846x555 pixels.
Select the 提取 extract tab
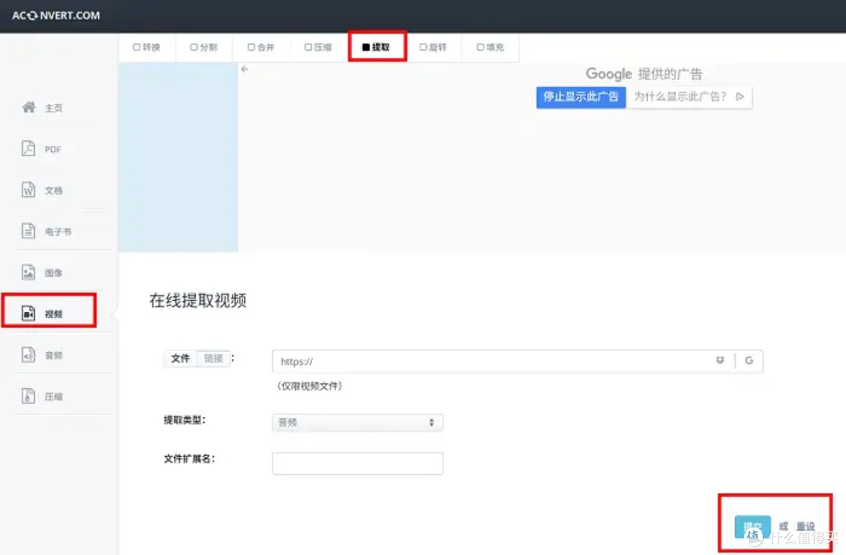tap(377, 48)
